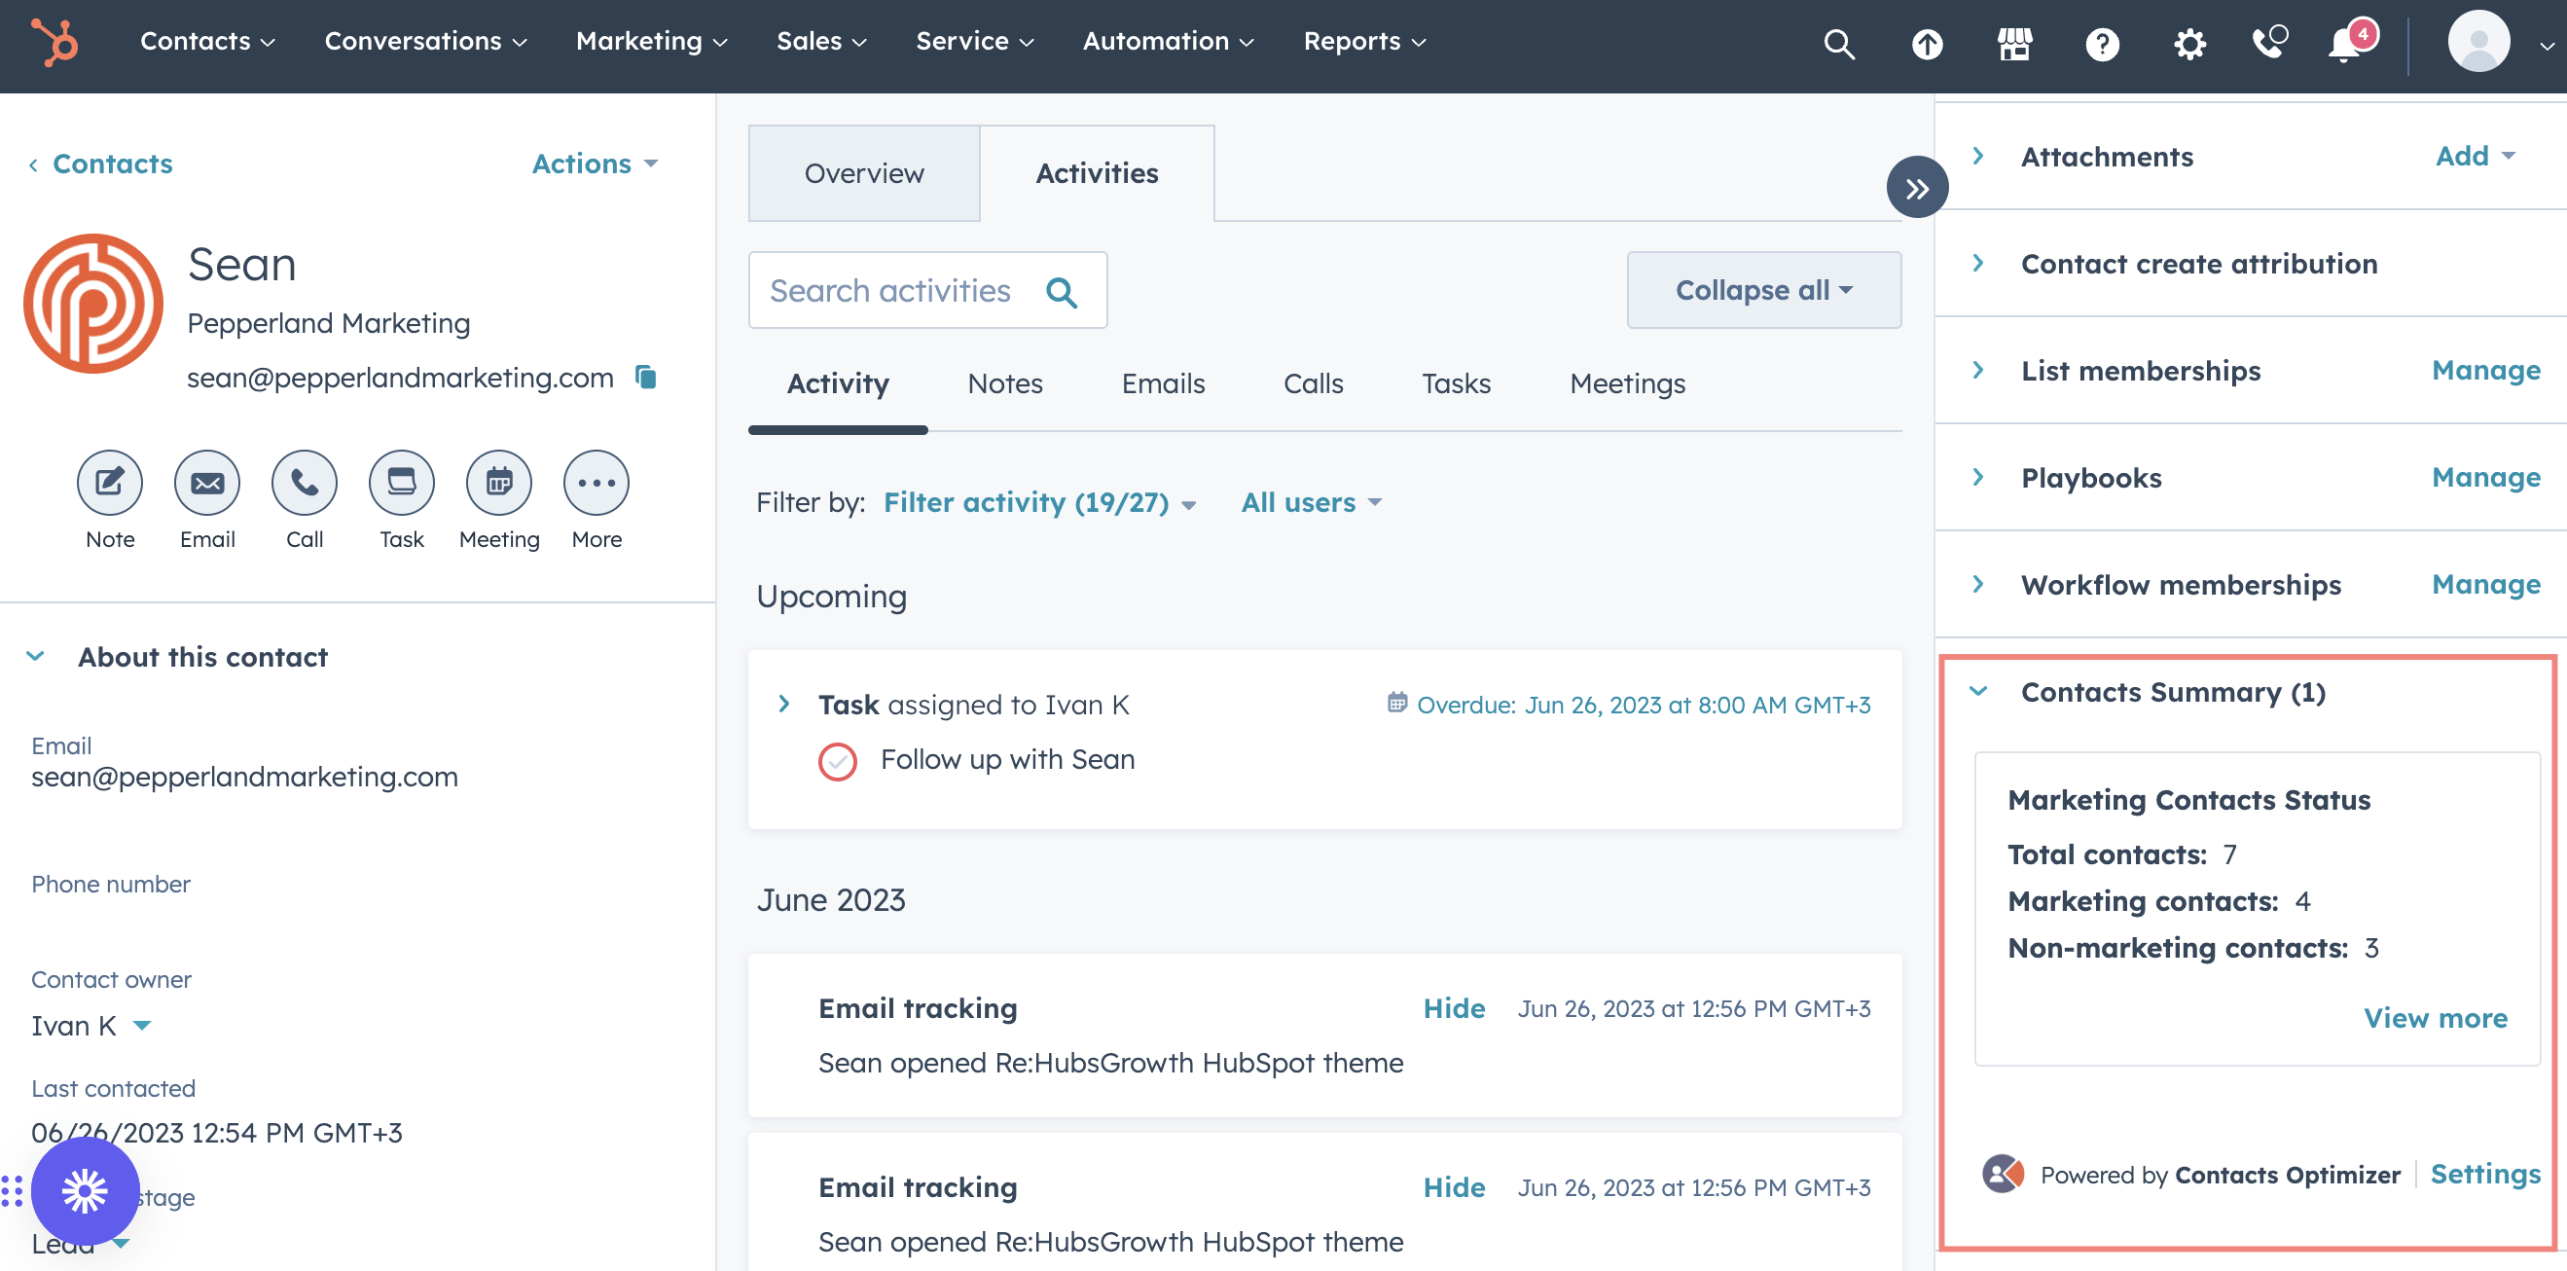
Task: Open the calling phone icon
Action: [2269, 42]
